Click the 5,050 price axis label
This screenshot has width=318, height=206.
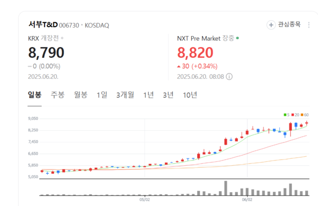pyautogui.click(x=33, y=177)
